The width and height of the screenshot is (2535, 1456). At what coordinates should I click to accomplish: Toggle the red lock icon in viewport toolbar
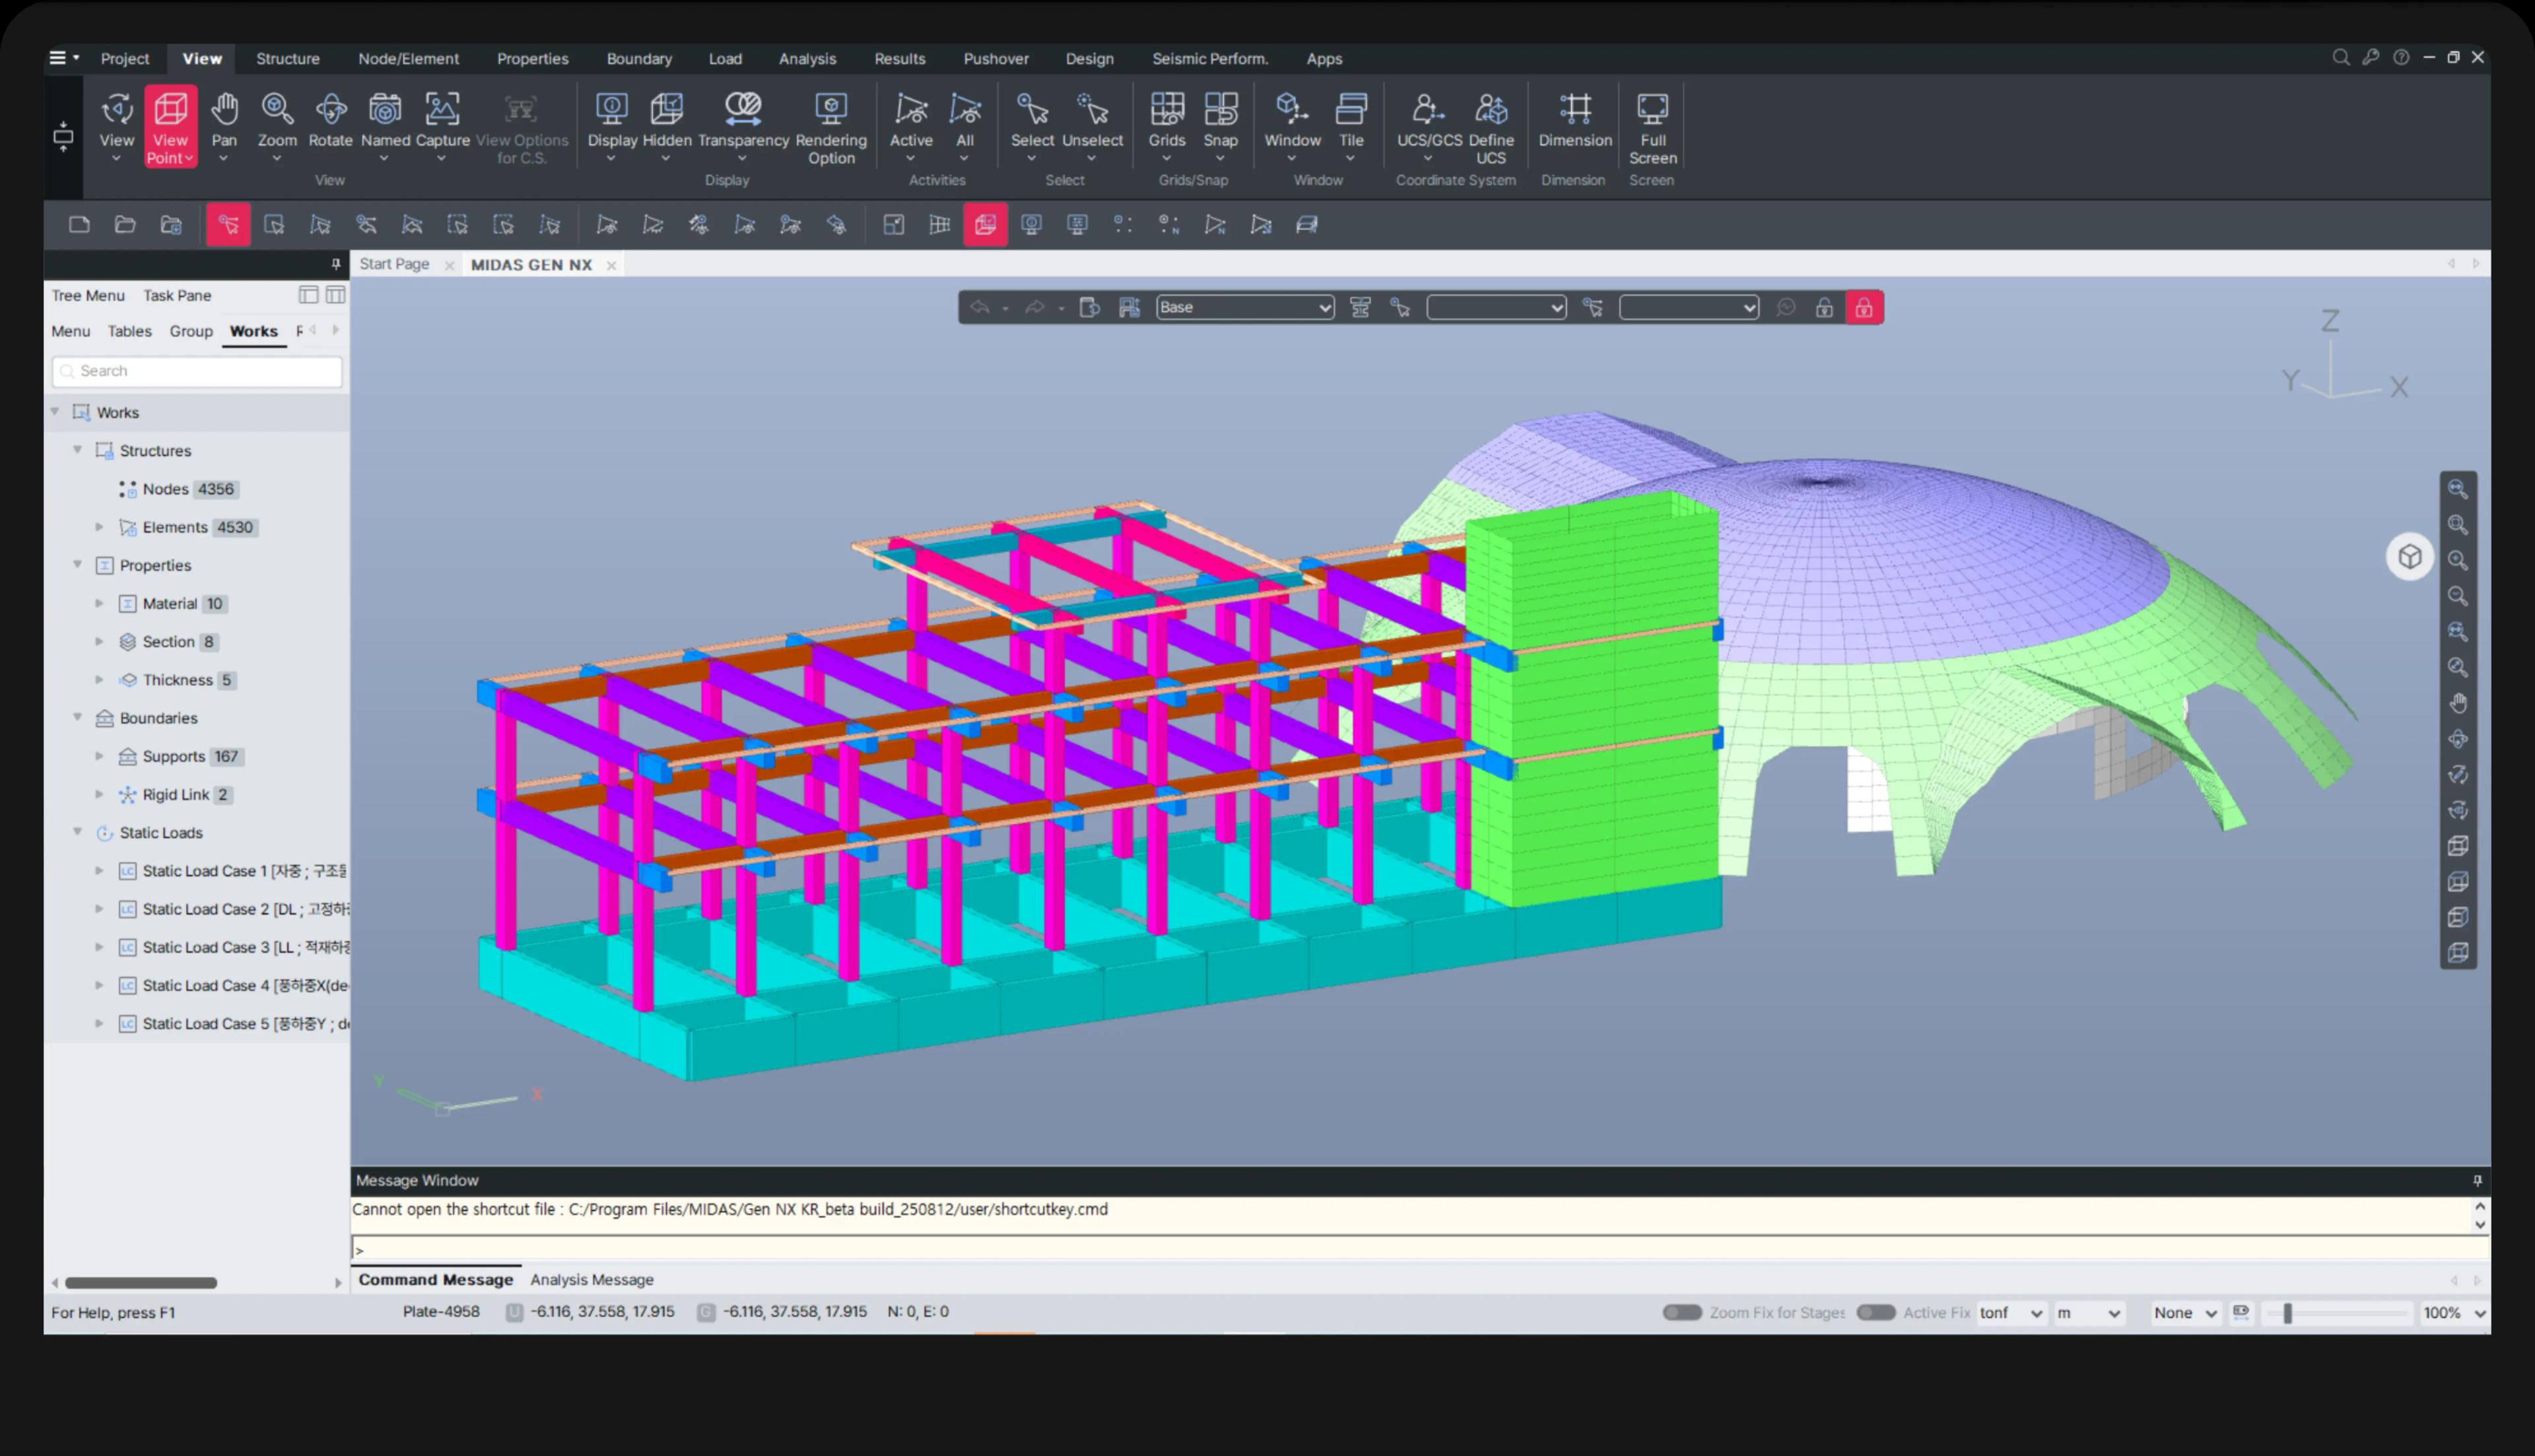click(1864, 308)
